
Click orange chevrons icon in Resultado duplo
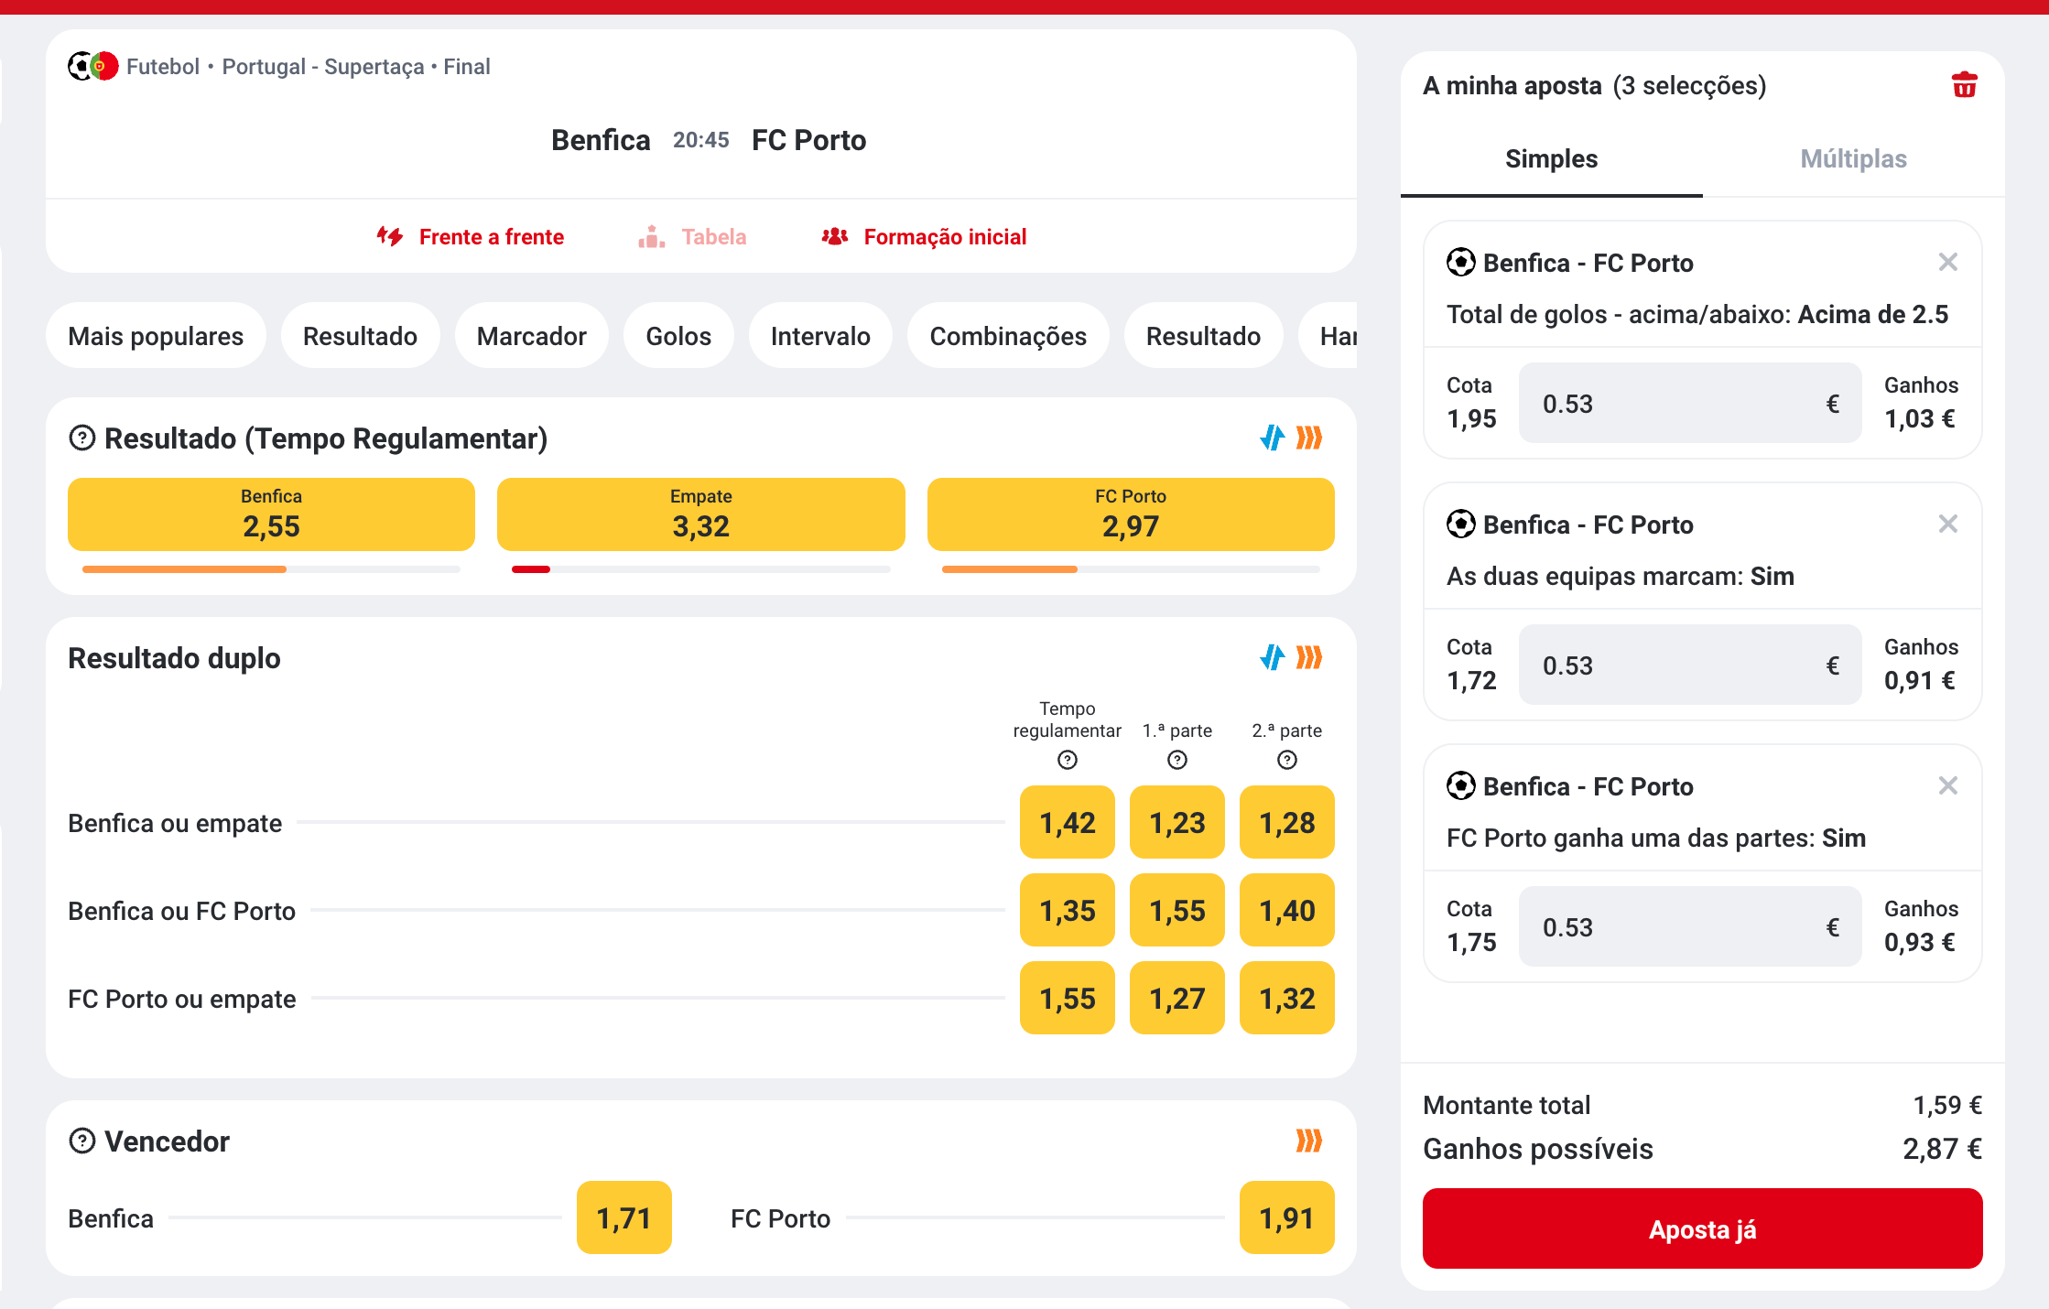pos(1309,658)
